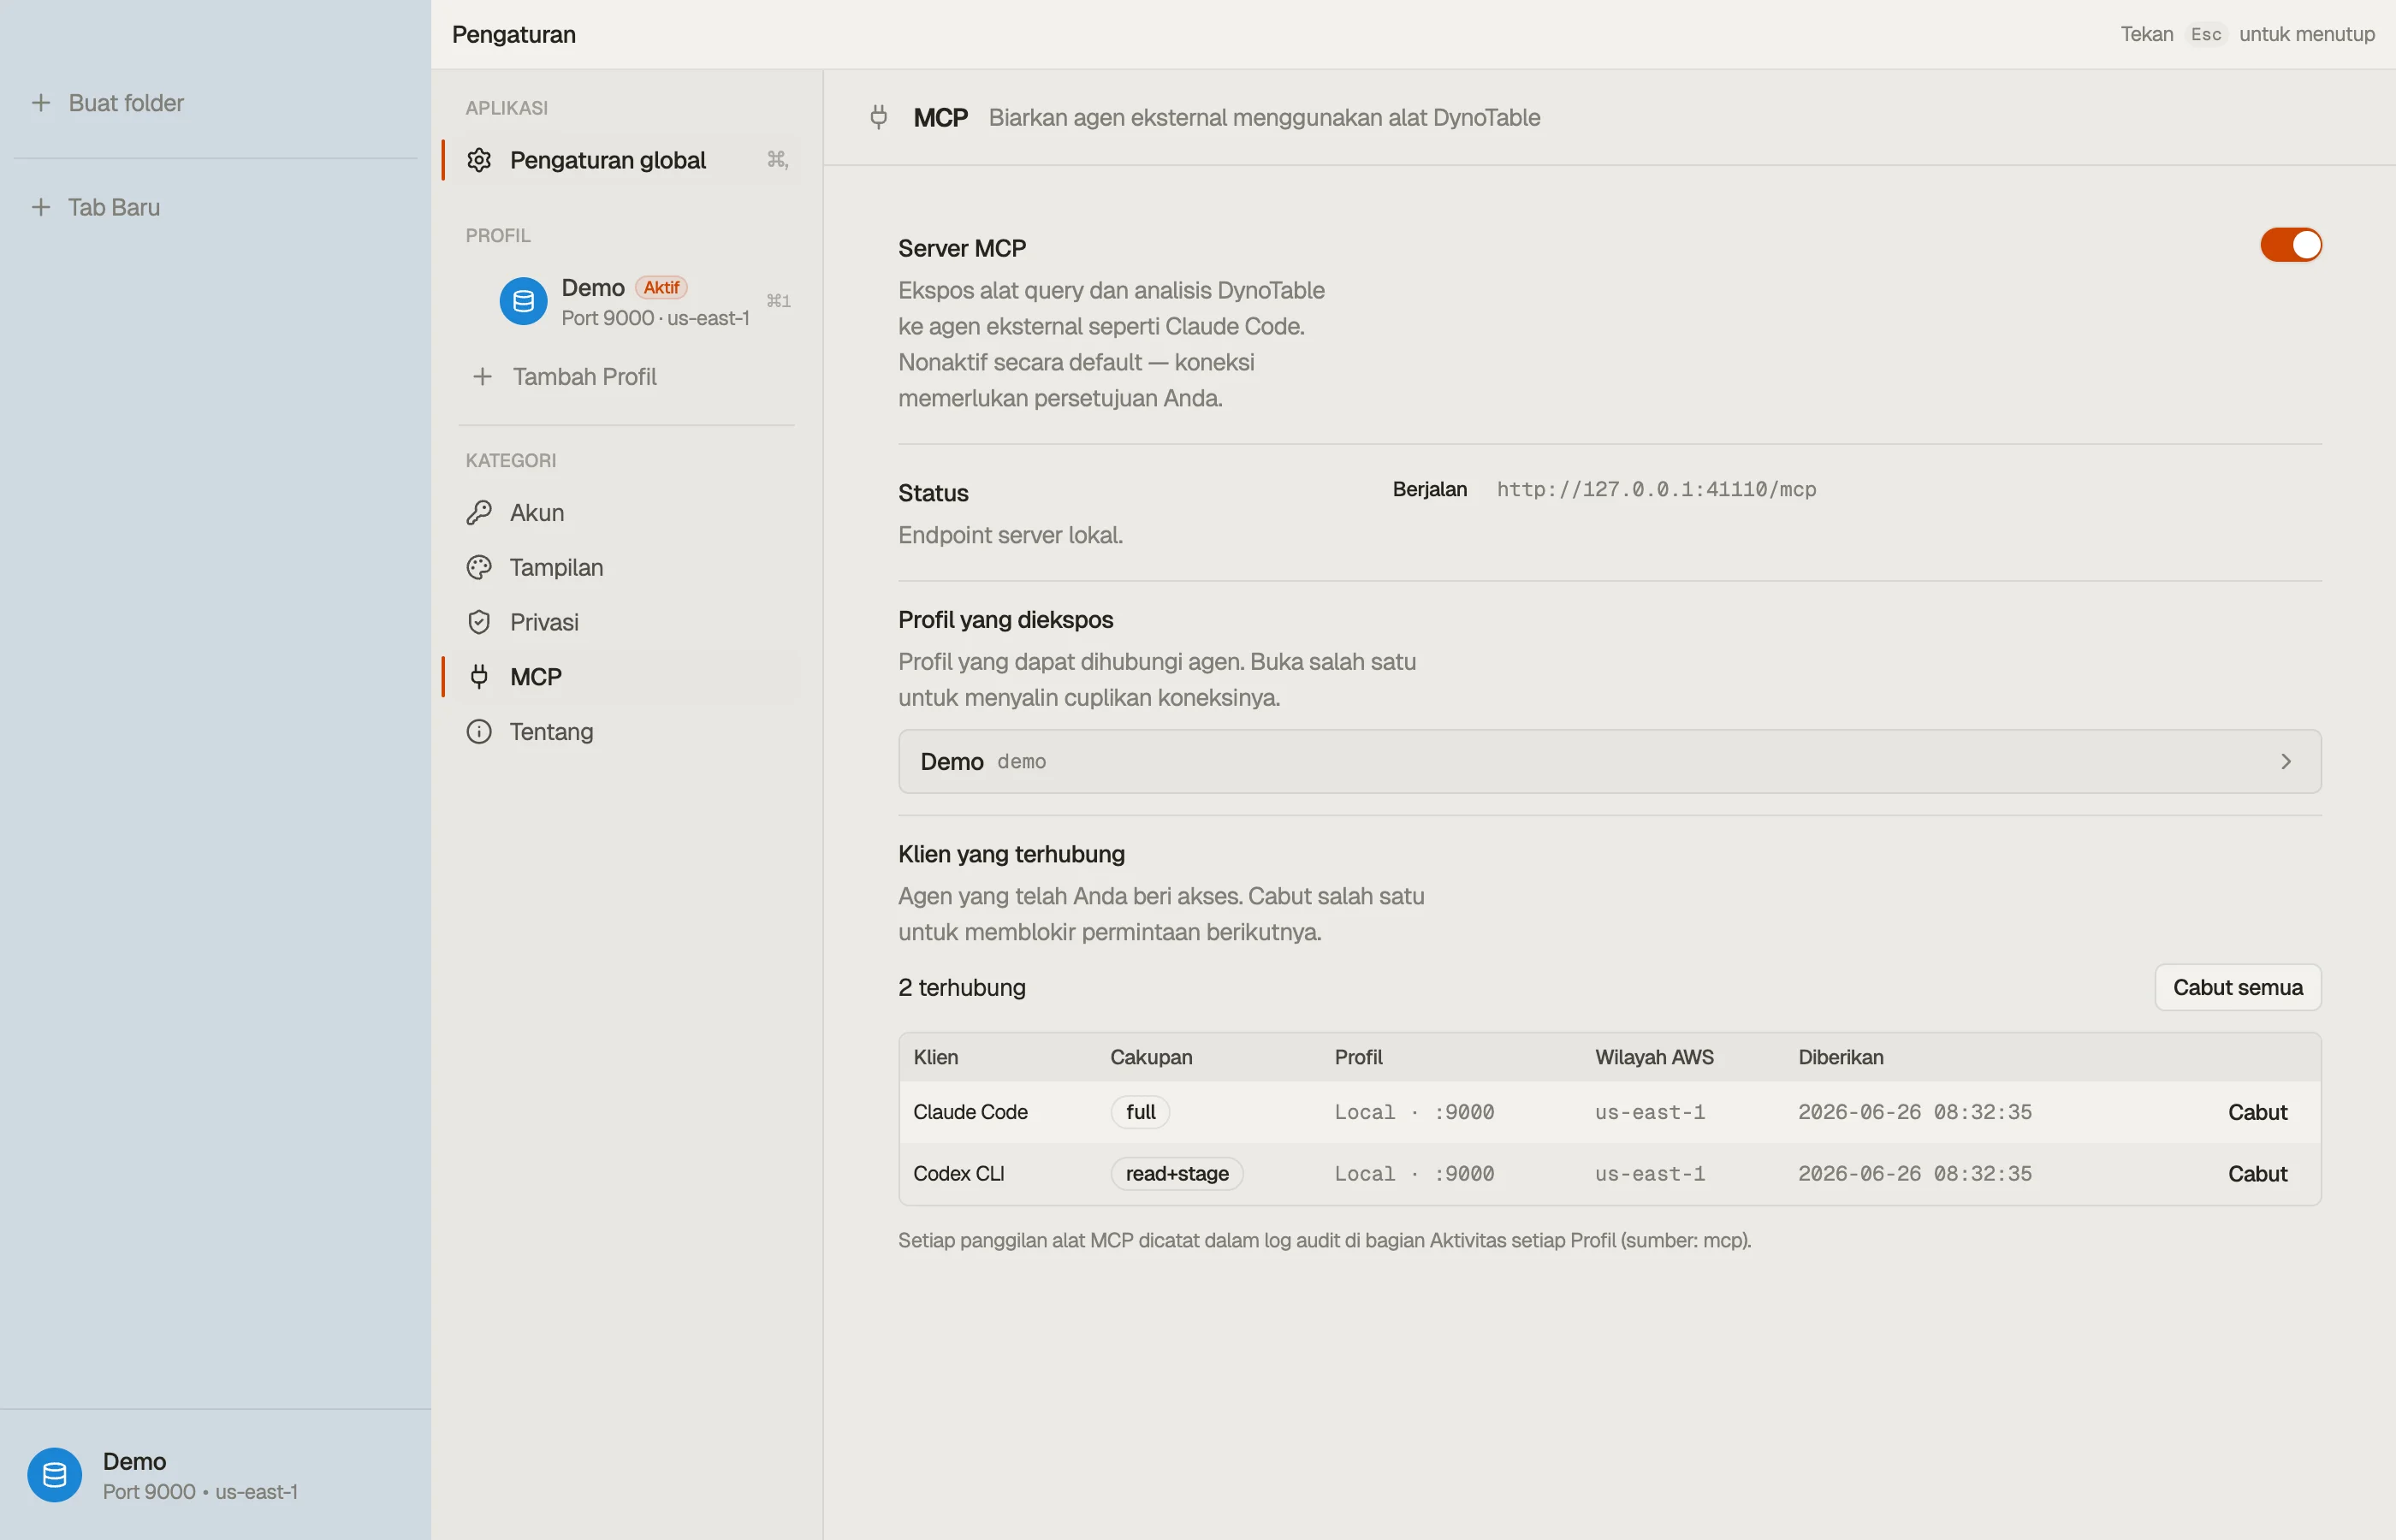Click the Wilayah AWS column header
This screenshot has height=1540, width=2396.
[1654, 1058]
